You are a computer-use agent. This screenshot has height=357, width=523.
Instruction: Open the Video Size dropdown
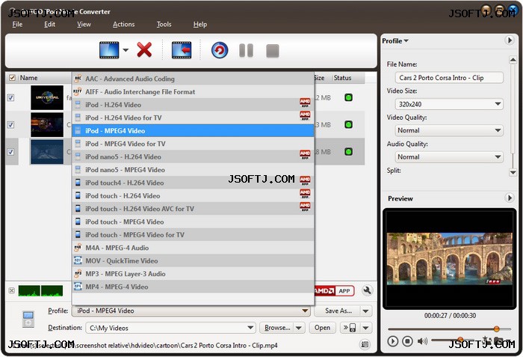pyautogui.click(x=449, y=104)
